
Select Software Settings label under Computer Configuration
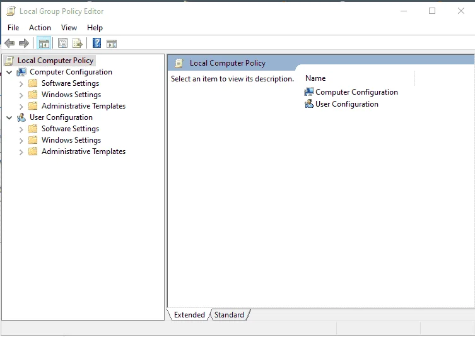pyautogui.click(x=70, y=83)
